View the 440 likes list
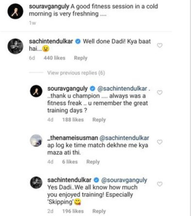Viewport: 191px width, 216px height. pyautogui.click(x=54, y=58)
